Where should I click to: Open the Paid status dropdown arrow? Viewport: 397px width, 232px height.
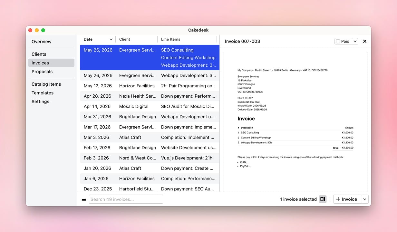click(355, 41)
